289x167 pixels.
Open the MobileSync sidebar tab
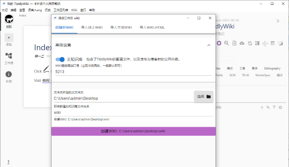tap(263, 75)
